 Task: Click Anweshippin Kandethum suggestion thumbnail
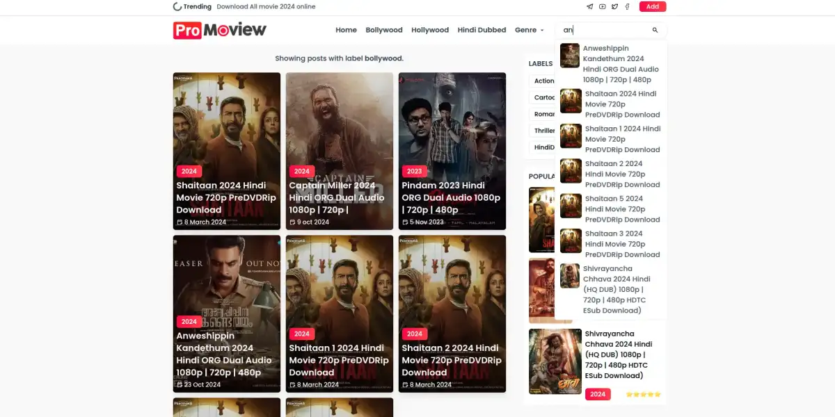(570, 56)
